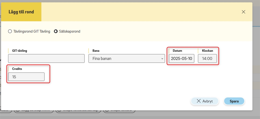Click the Klockan field label
This screenshot has width=260, height=119.
(x=207, y=51)
